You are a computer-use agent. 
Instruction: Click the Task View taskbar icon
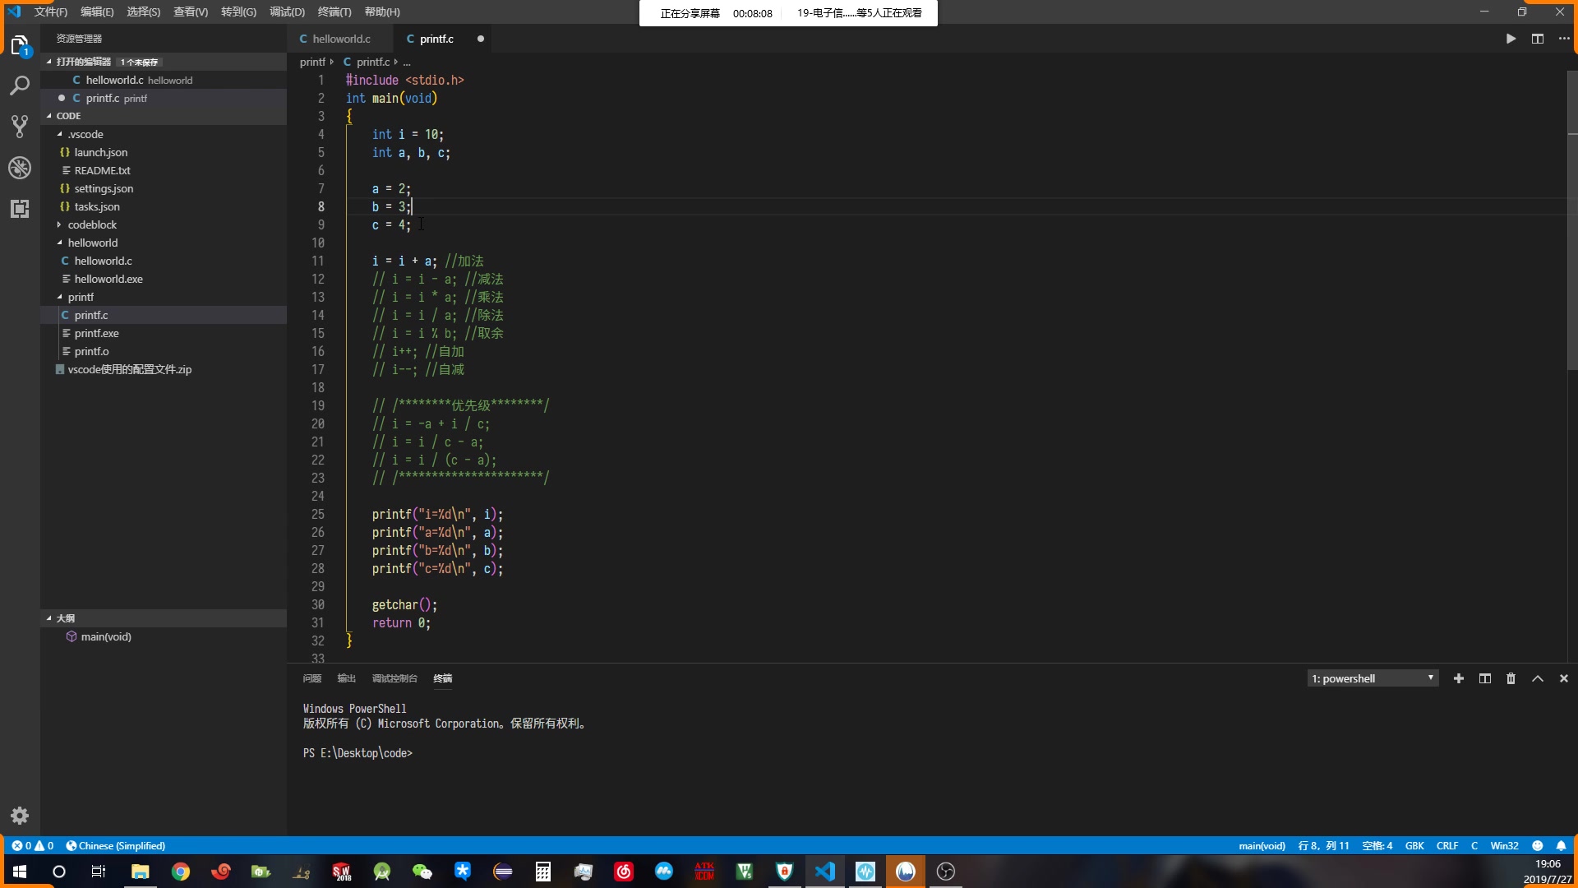click(99, 872)
